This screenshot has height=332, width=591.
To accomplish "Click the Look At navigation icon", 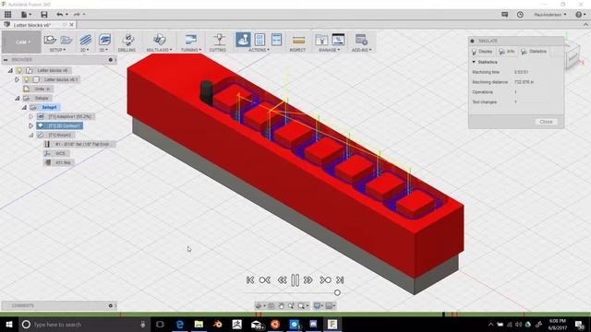I will click(271, 305).
